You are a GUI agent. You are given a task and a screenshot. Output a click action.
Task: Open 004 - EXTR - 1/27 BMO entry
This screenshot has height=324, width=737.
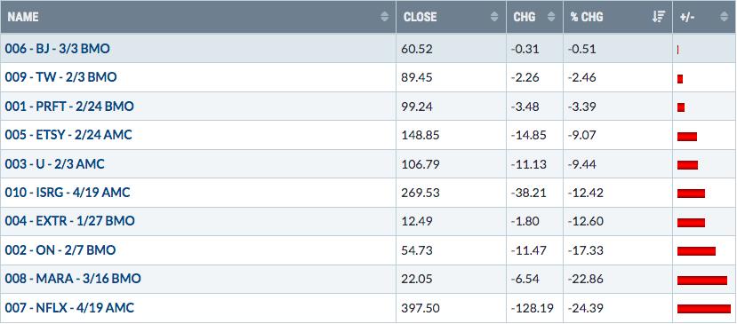point(69,221)
